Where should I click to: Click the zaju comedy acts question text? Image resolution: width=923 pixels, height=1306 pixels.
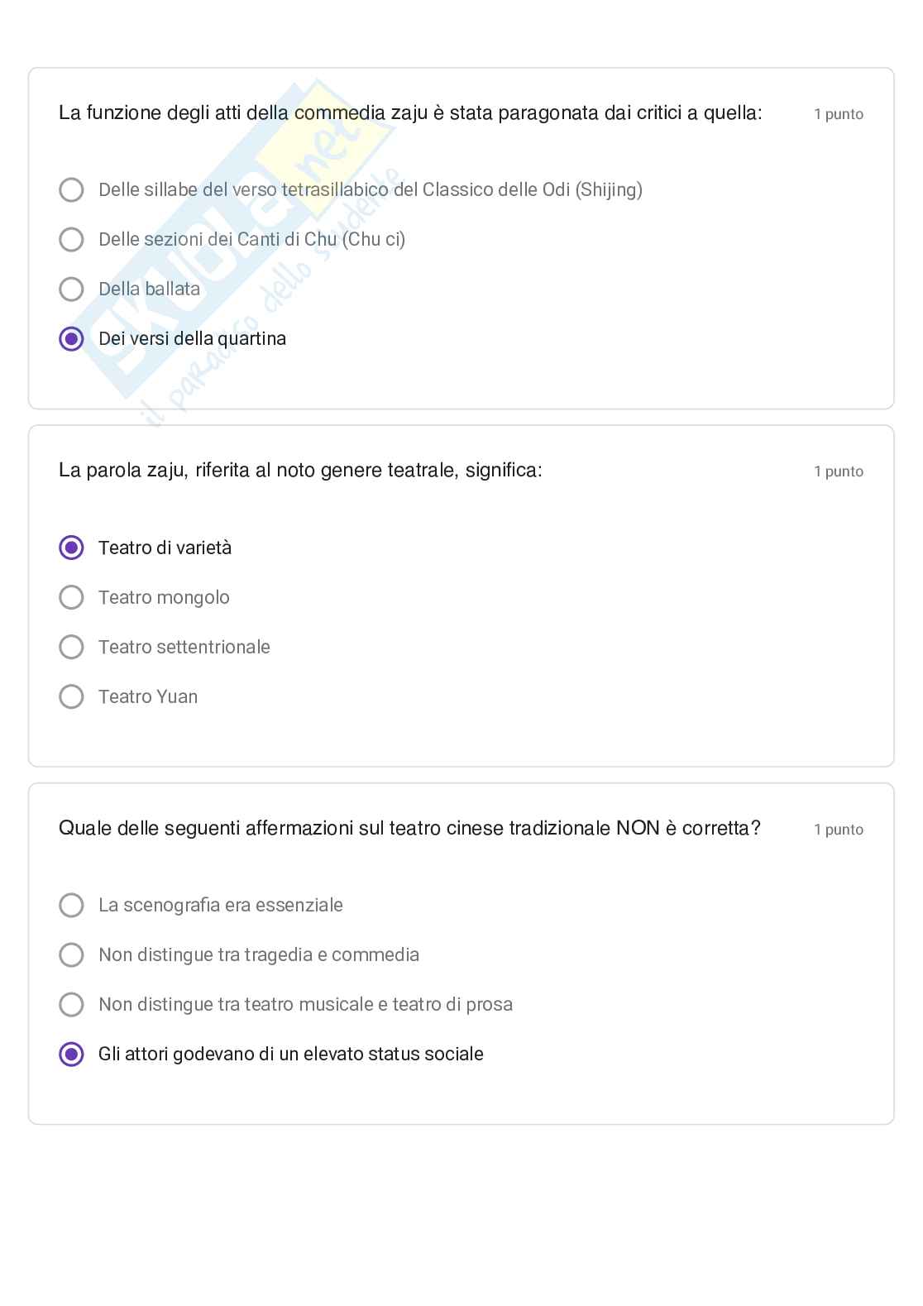(410, 113)
